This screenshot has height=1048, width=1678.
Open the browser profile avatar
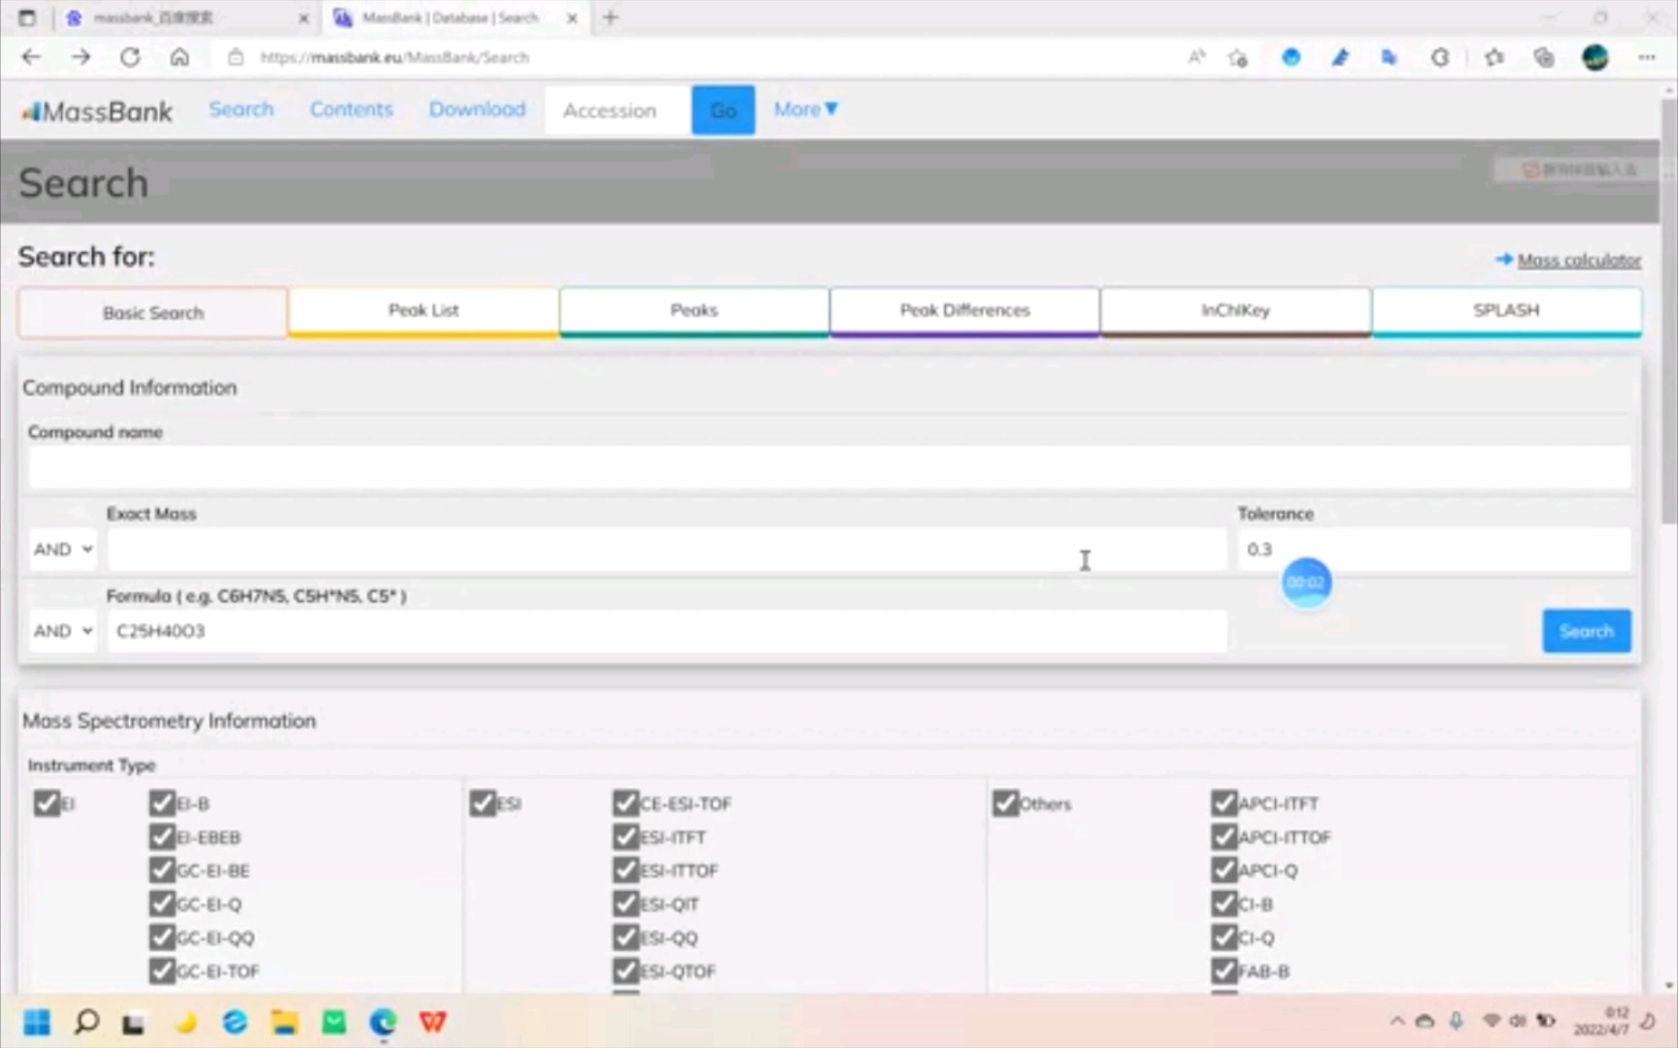pyautogui.click(x=1595, y=57)
